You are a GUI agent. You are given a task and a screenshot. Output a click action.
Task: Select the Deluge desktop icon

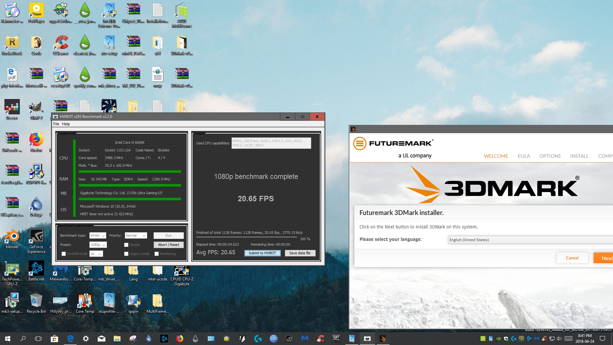coord(36,206)
